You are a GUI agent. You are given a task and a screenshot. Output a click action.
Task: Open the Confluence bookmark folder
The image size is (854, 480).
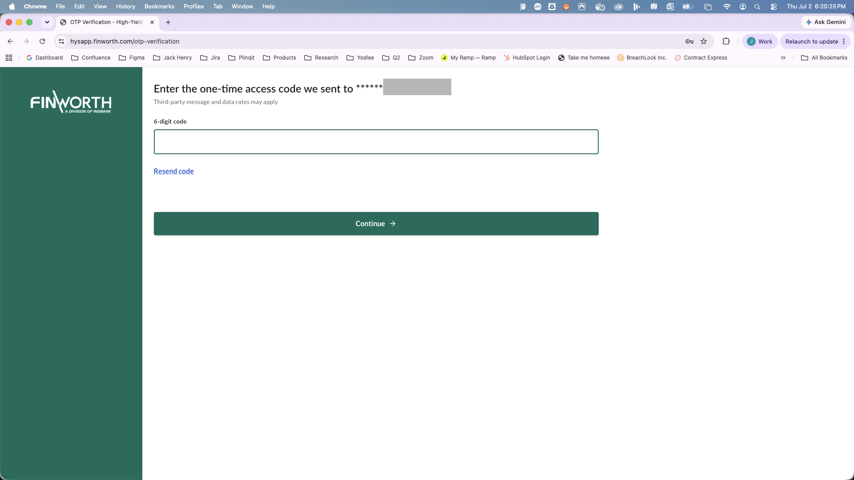(x=91, y=58)
